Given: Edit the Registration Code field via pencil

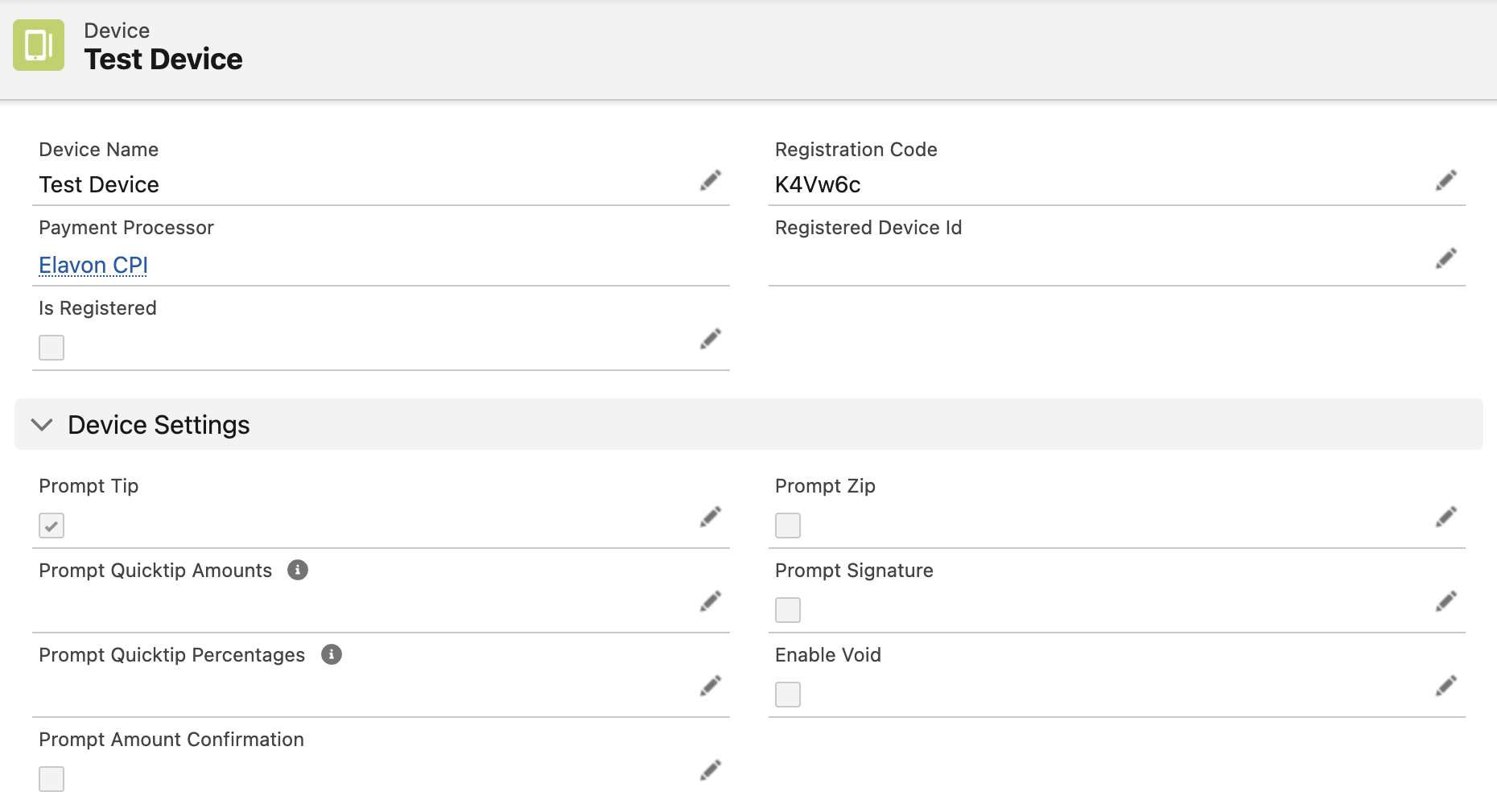Looking at the screenshot, I should pyautogui.click(x=1445, y=180).
